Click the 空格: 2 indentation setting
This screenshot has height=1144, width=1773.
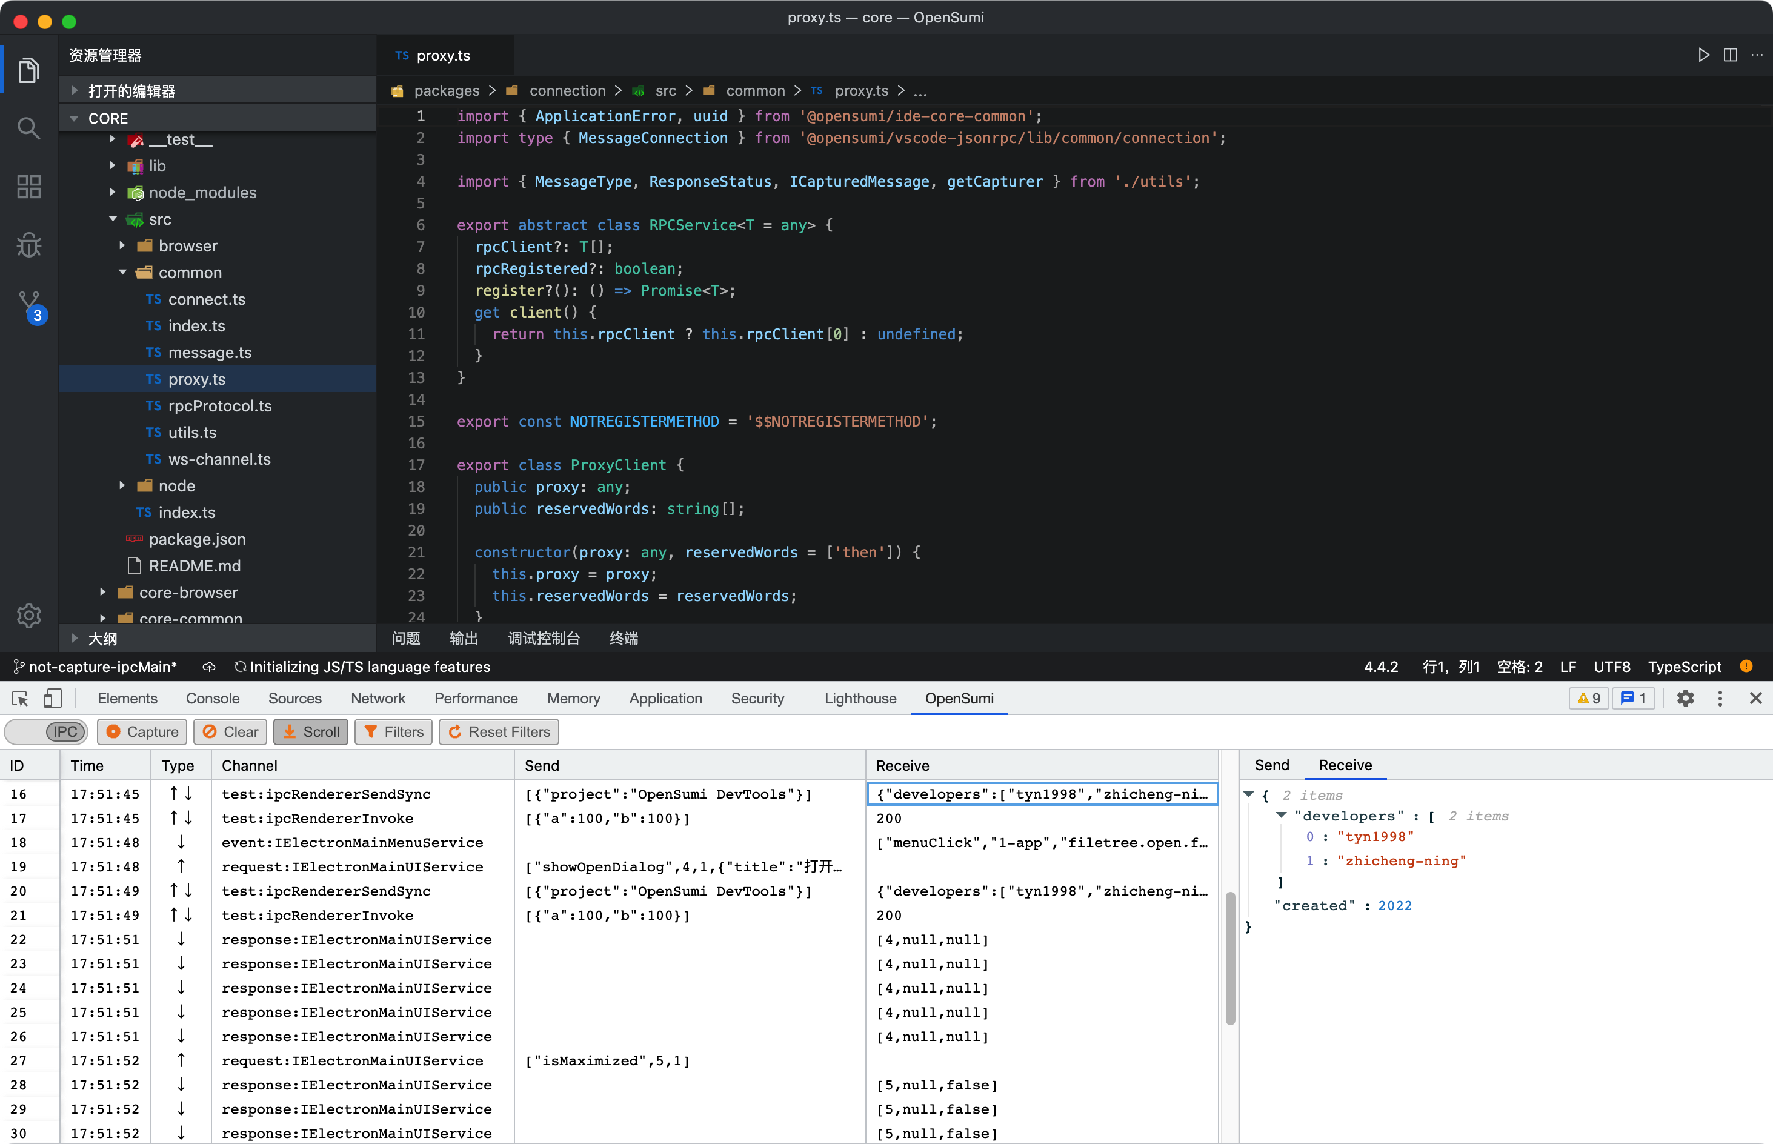click(x=1519, y=667)
